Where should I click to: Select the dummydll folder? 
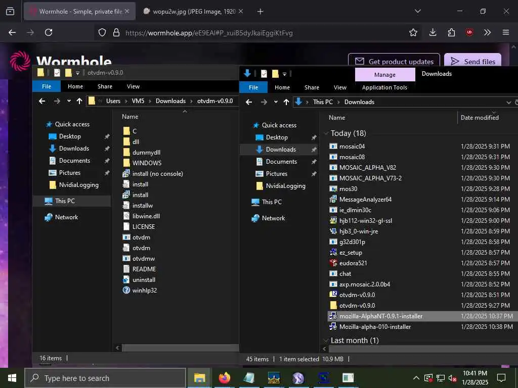coord(146,153)
